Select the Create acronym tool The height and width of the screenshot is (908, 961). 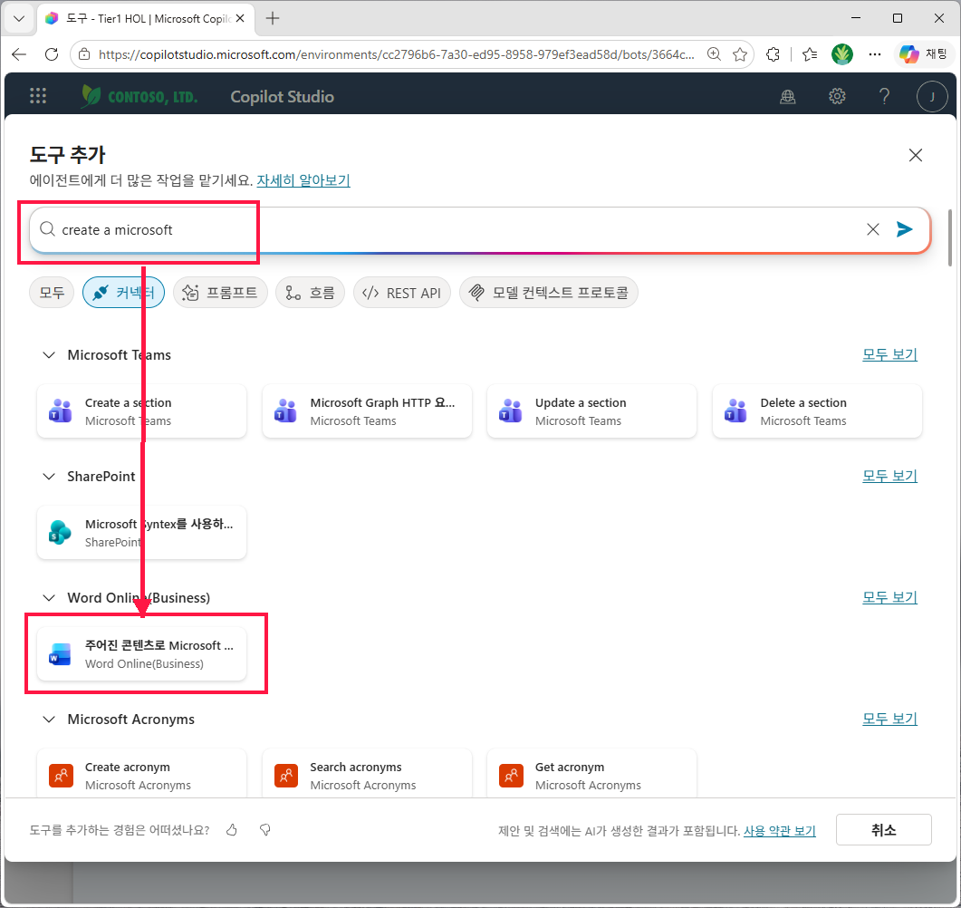pyautogui.click(x=141, y=774)
